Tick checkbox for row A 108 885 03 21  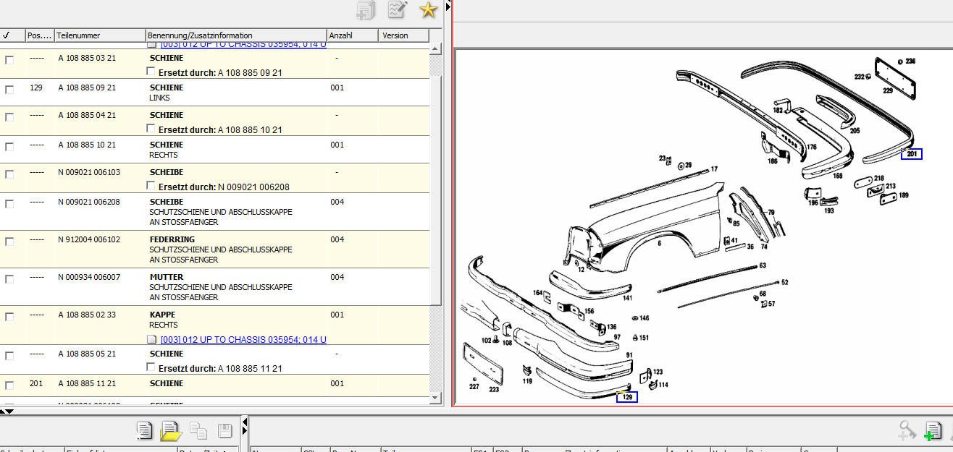click(9, 60)
